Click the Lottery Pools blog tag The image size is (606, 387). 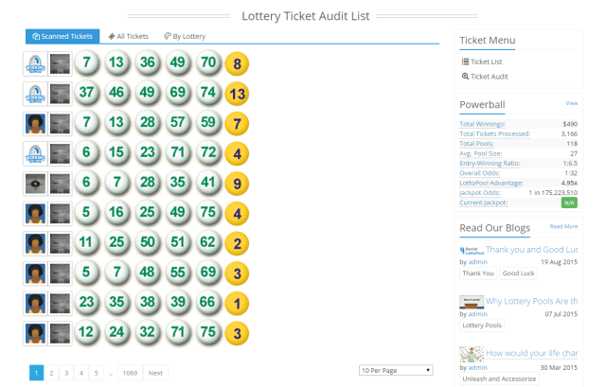[483, 325]
